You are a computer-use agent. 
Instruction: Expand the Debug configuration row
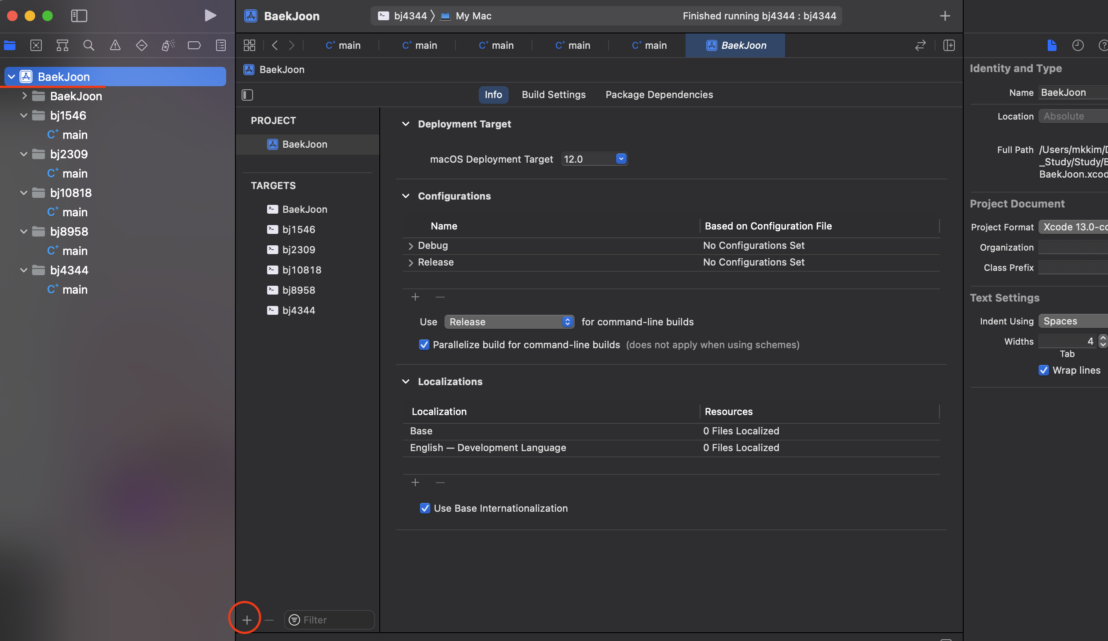click(x=410, y=246)
